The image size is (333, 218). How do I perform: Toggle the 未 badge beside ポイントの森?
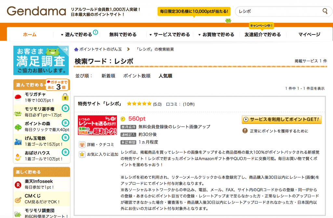coord(65,123)
